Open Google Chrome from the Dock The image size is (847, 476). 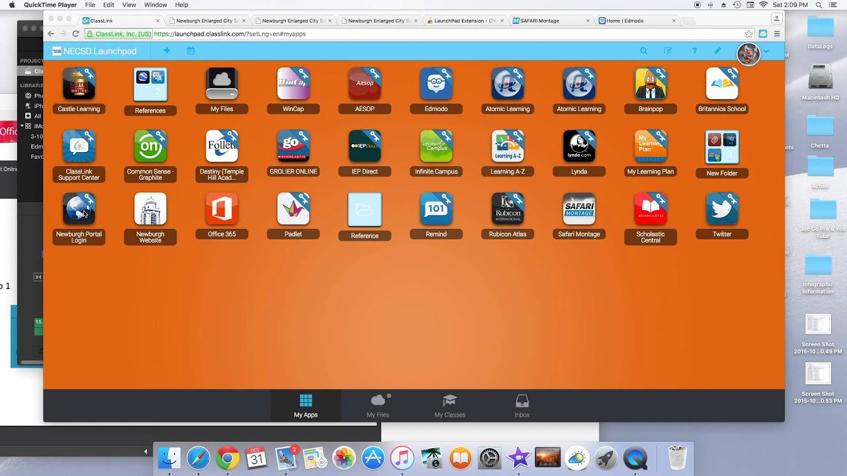click(227, 457)
